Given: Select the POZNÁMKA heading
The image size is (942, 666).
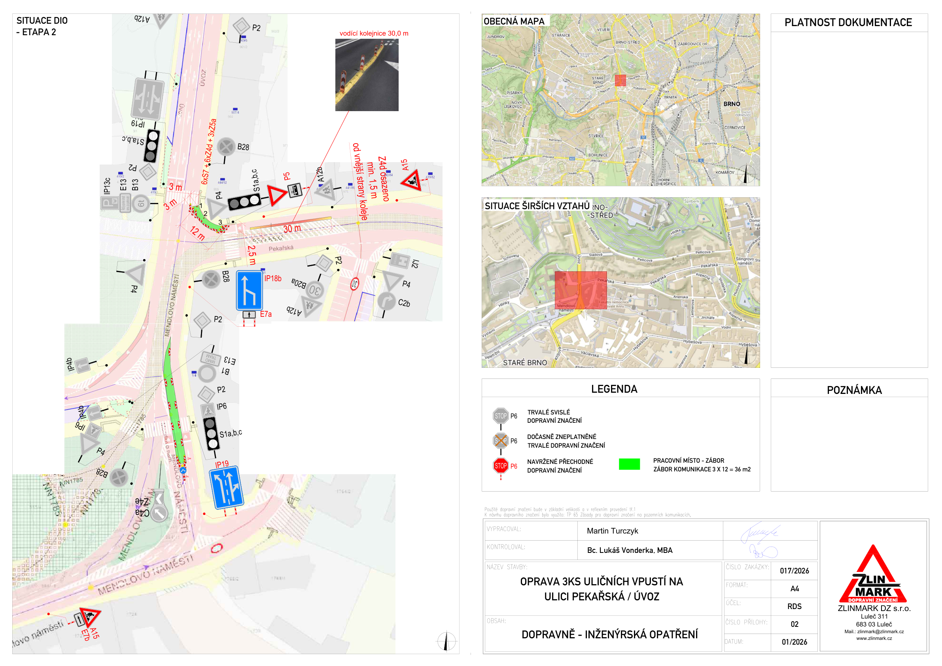Looking at the screenshot, I should click(854, 390).
